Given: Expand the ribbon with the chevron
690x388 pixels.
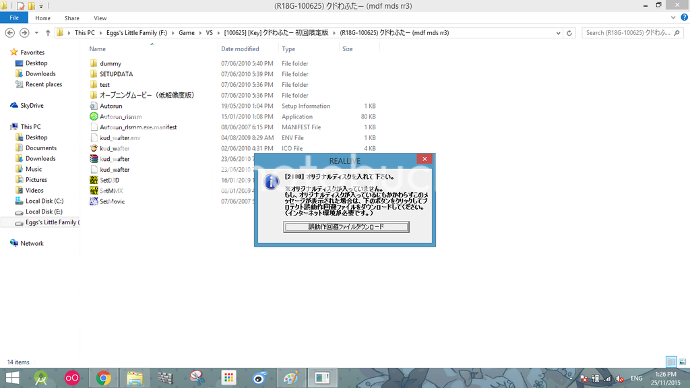Looking at the screenshot, I should (674, 18).
